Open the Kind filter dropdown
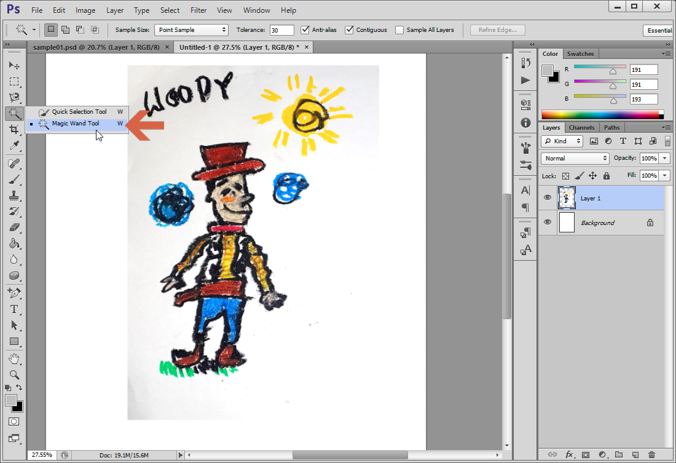 (x=562, y=141)
